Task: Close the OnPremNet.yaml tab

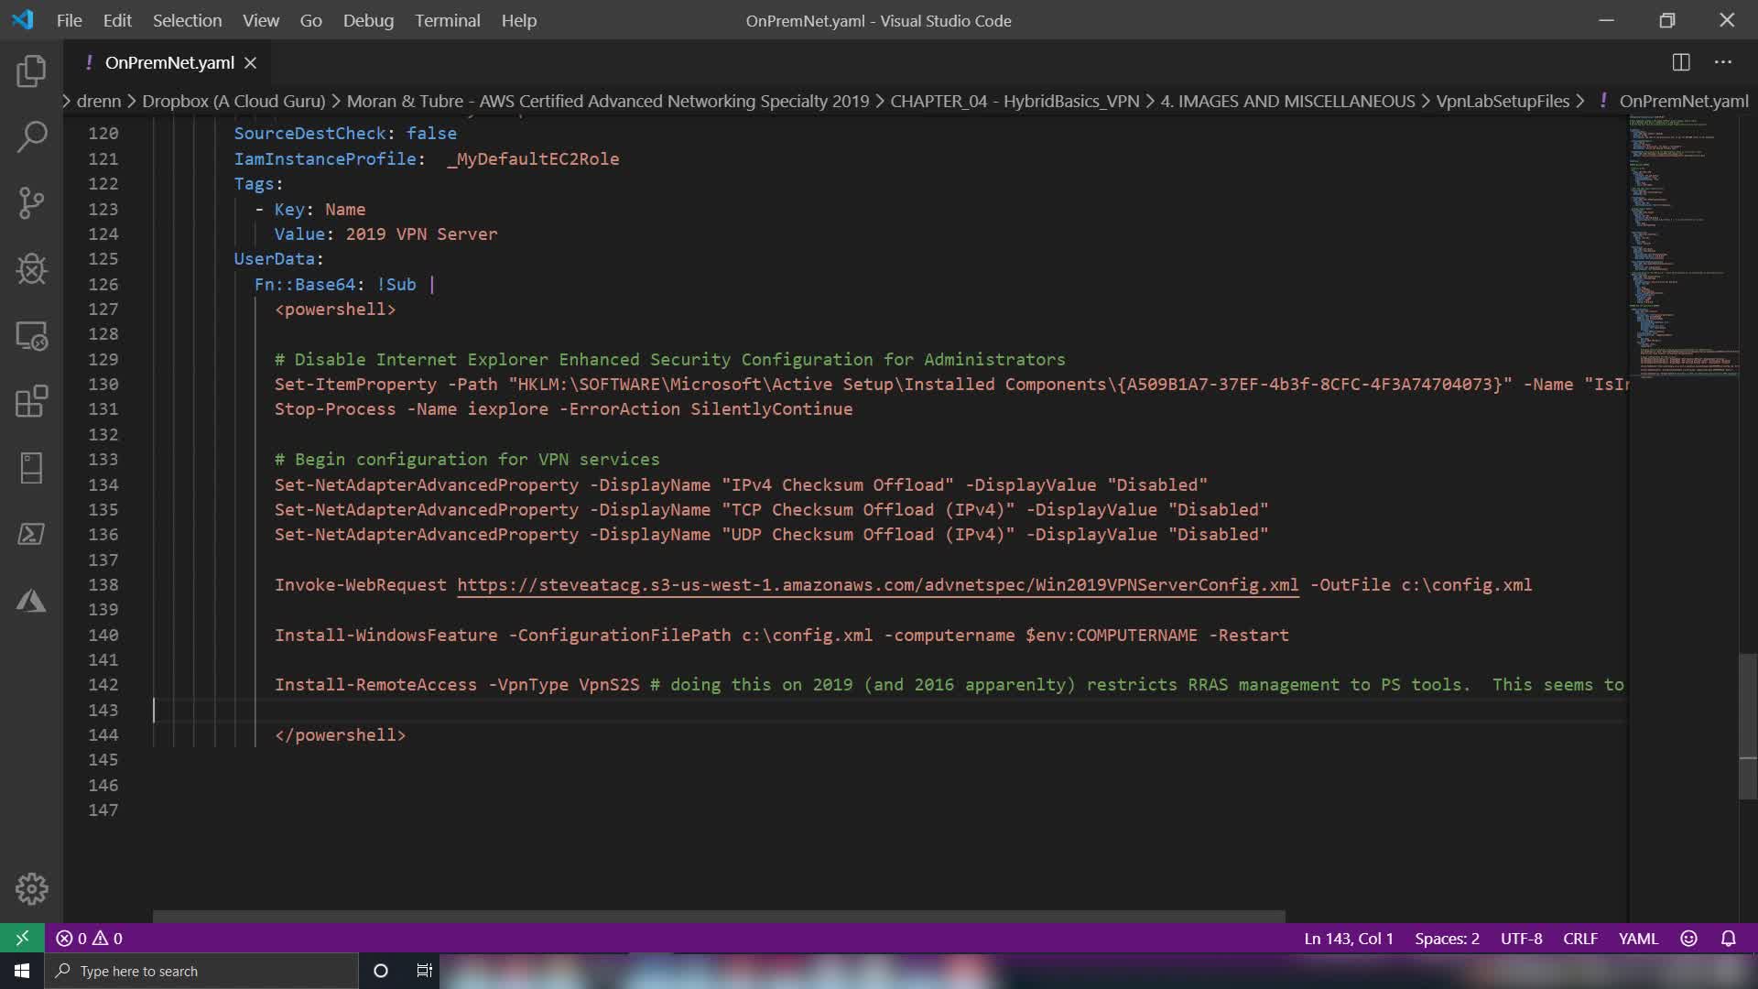Action: click(x=250, y=62)
